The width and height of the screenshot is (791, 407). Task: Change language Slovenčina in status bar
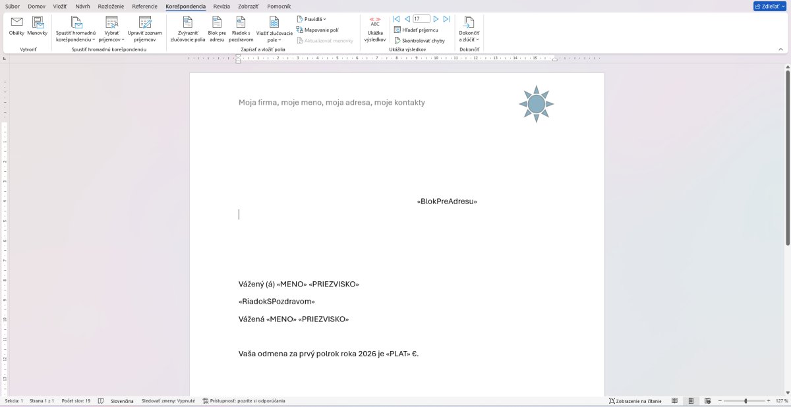tap(122, 400)
